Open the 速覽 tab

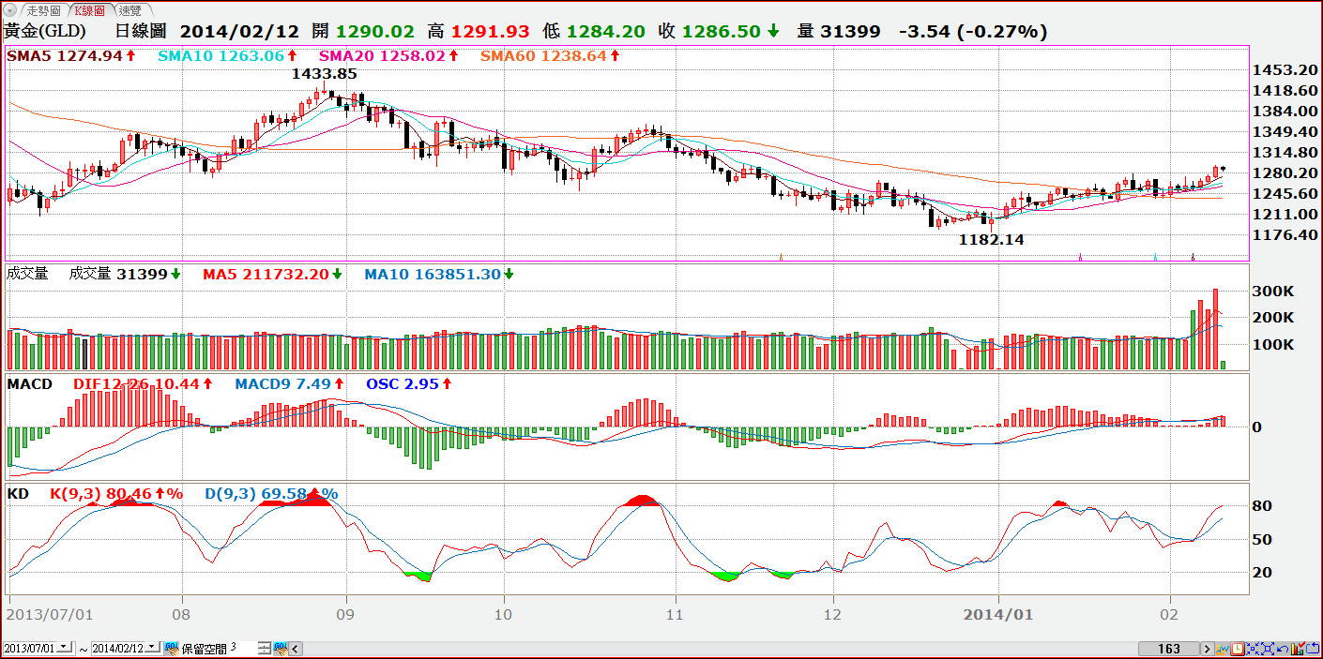[x=130, y=10]
